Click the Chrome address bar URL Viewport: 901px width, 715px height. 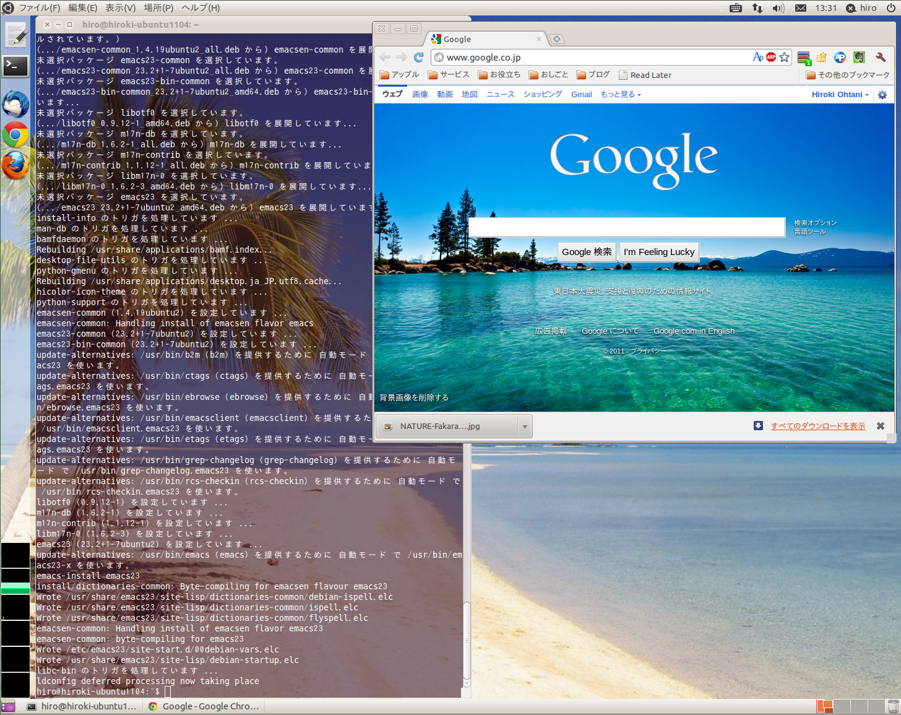pos(483,58)
